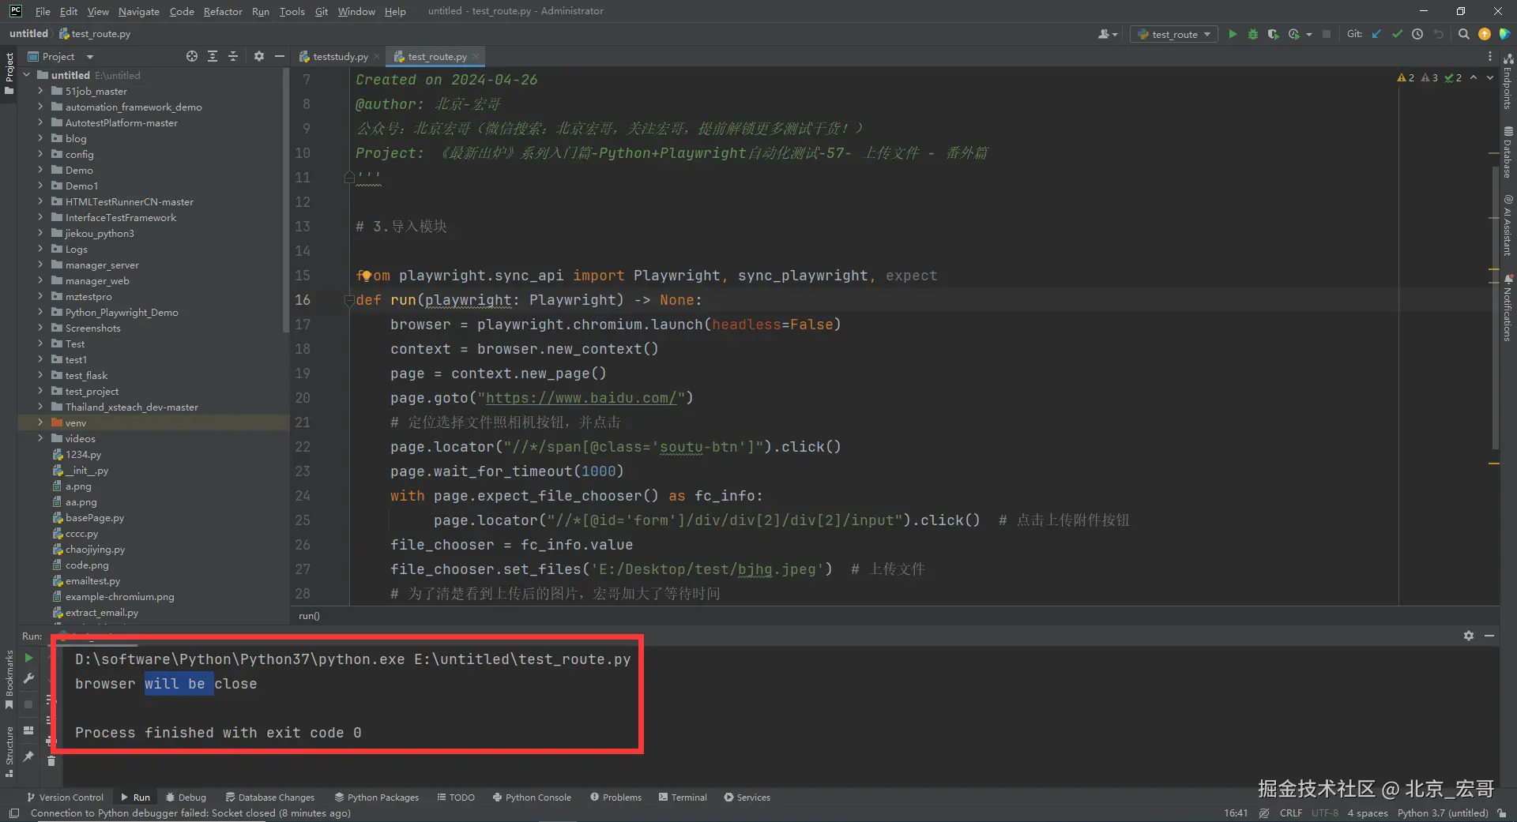Expand the Python_Playwright_Demo folder

pyautogui.click(x=40, y=312)
